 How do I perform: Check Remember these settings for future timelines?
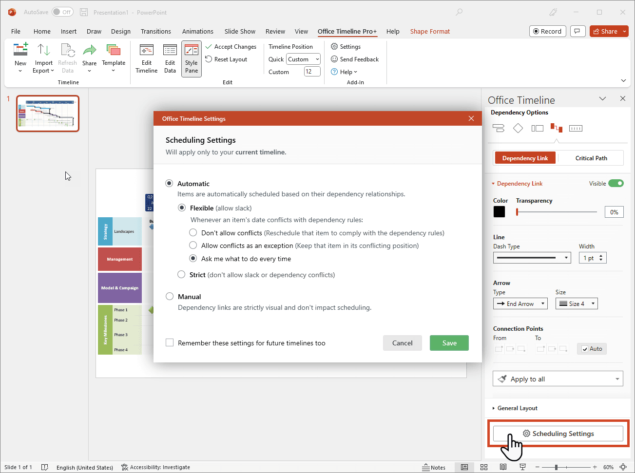point(170,342)
